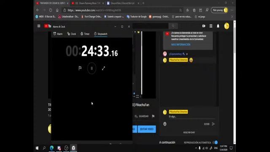Open the Windows Start menu
270x152 pixels.
tap(37, 148)
